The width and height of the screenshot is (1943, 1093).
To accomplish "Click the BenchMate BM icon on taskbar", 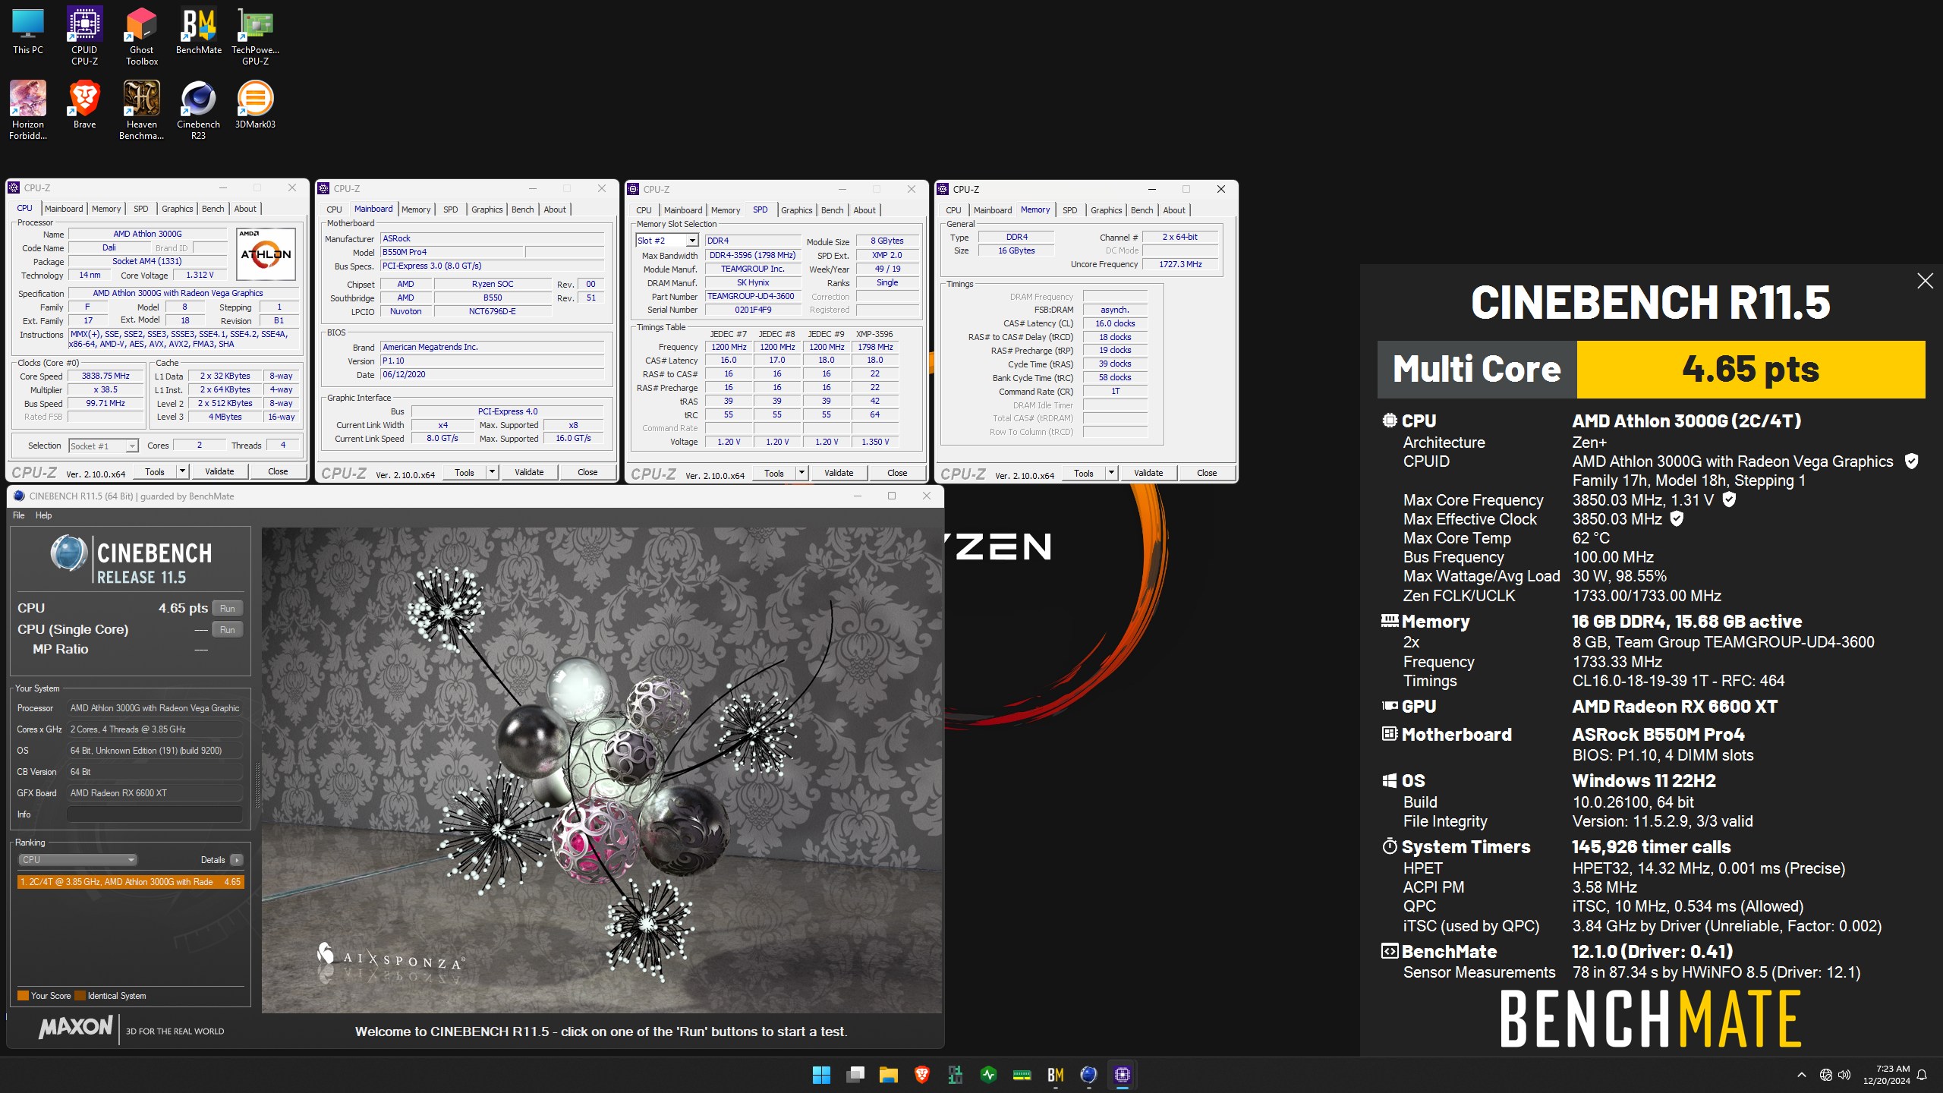I will tap(1055, 1075).
